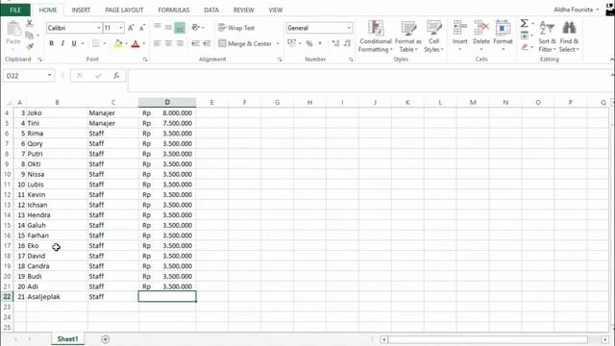Open Format cells menu
Screen dimensions: 615x346
pyautogui.click(x=503, y=36)
